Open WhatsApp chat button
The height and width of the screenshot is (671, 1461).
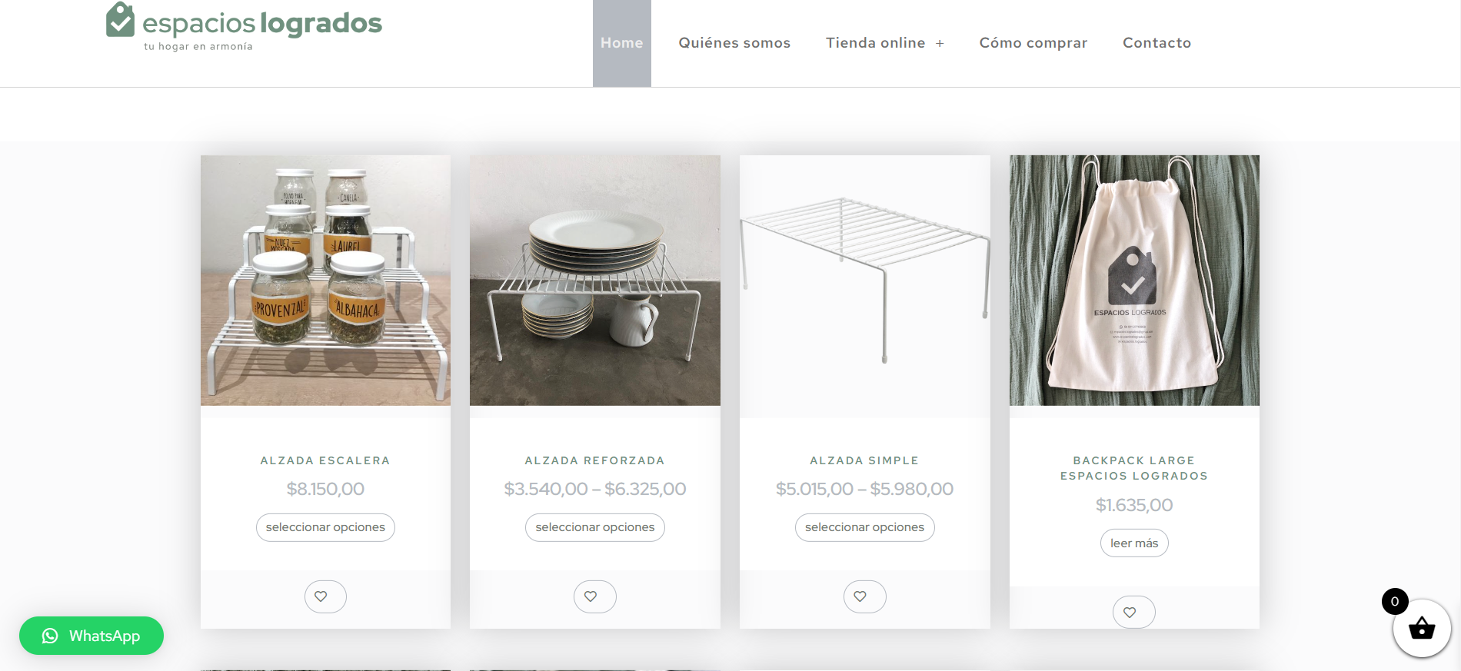pyautogui.click(x=92, y=636)
